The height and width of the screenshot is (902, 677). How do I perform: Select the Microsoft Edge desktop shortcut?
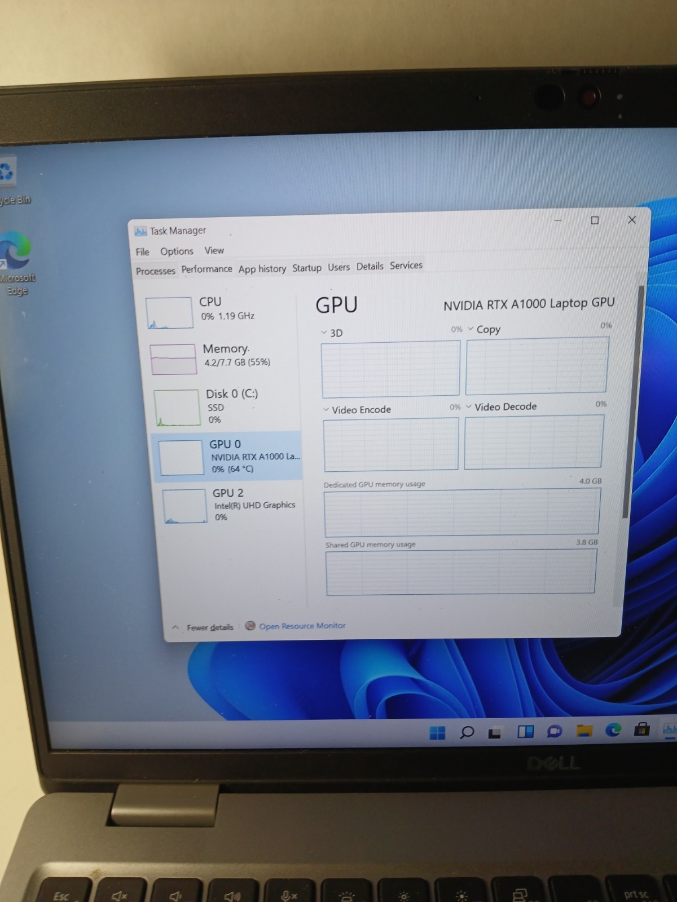click(16, 263)
